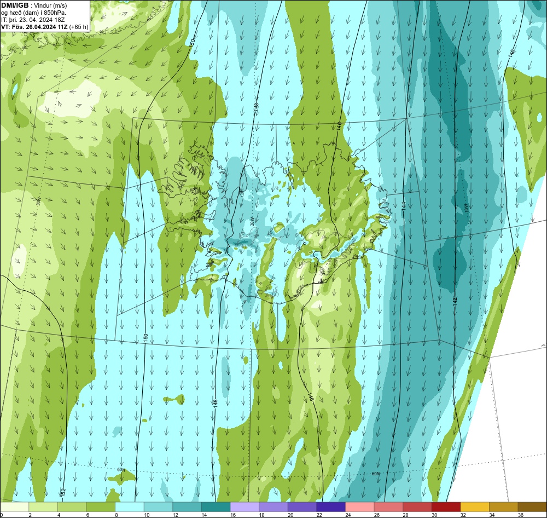Select the "VT: Fös. 26.04.2024 11Z" valid time
The width and height of the screenshot is (547, 518).
[34, 27]
